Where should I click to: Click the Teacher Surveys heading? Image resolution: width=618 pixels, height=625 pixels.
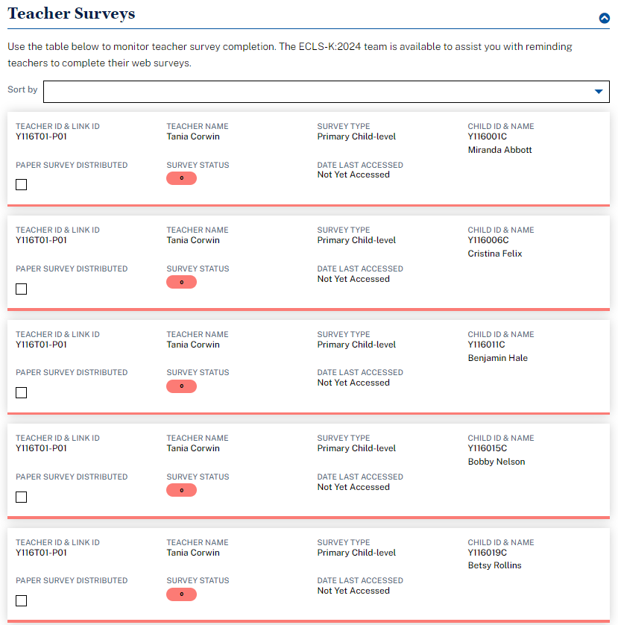tap(72, 13)
